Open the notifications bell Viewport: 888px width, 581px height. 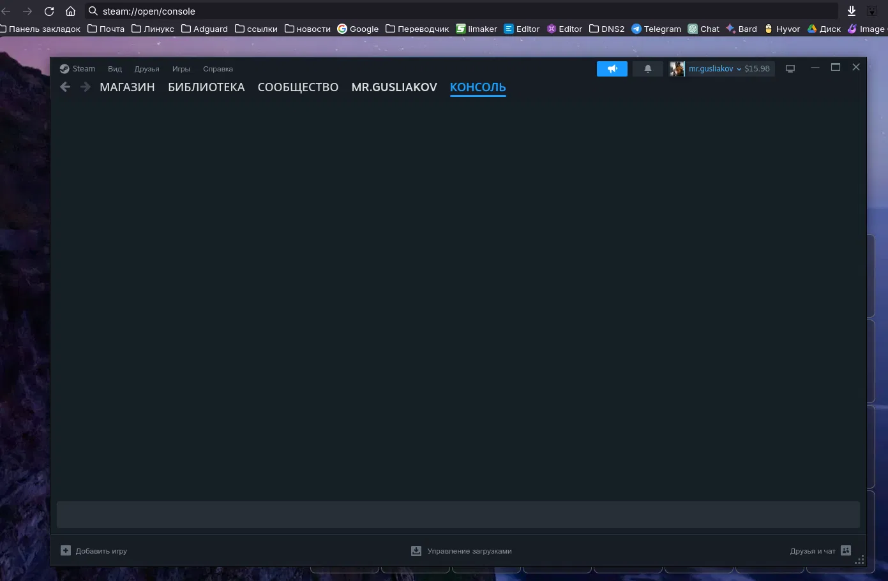click(x=648, y=69)
